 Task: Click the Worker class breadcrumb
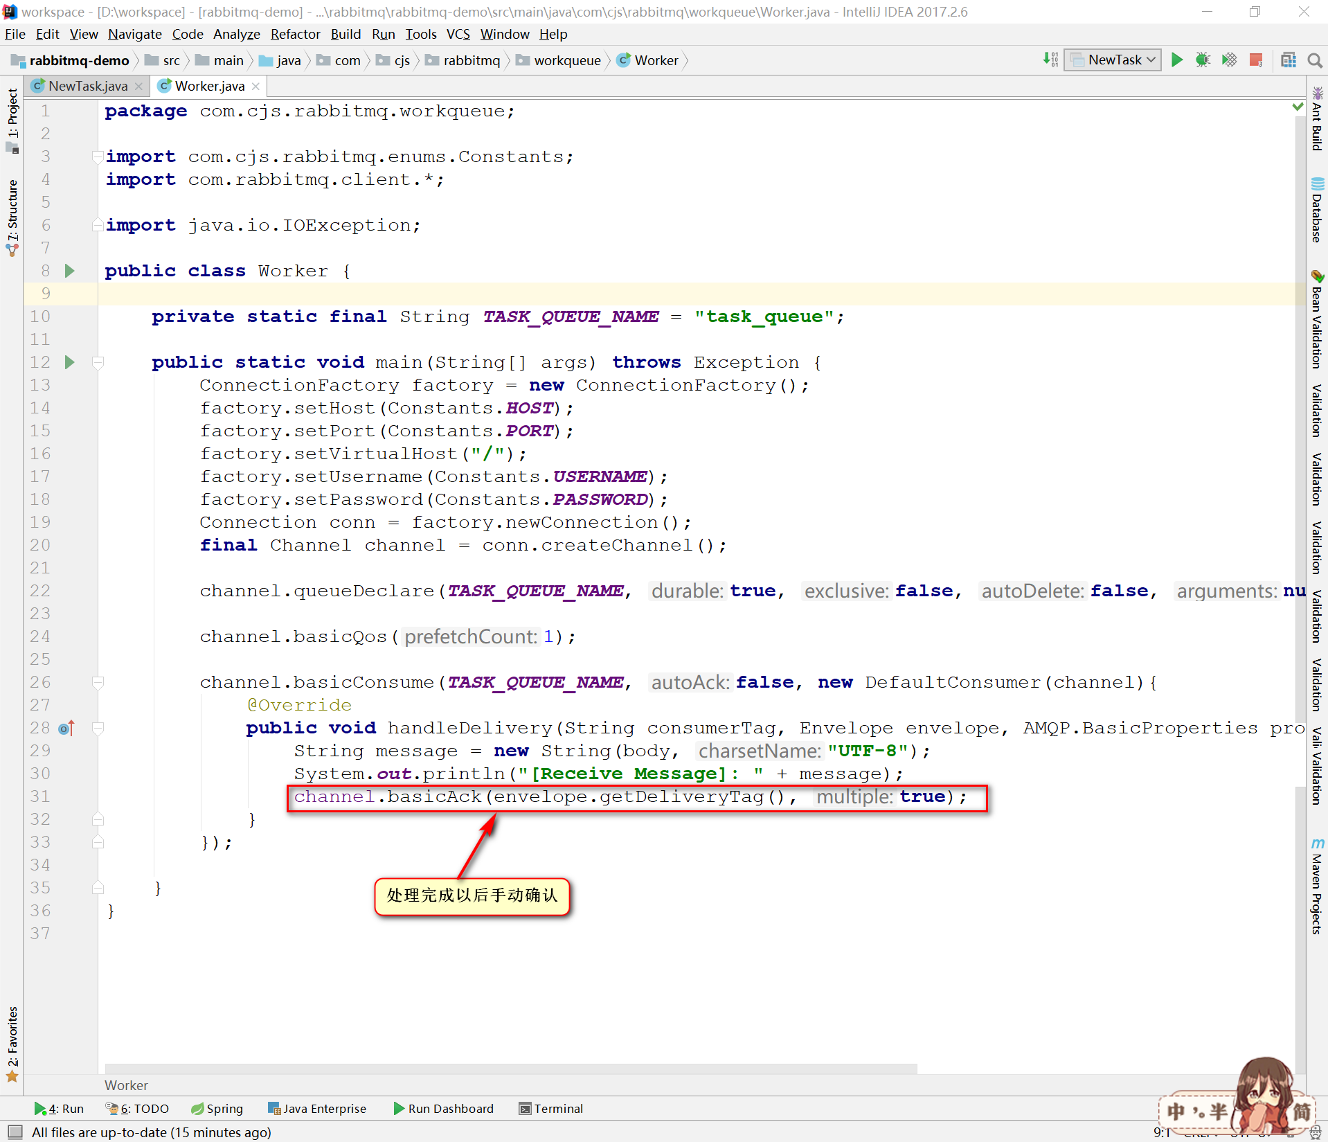coord(648,60)
